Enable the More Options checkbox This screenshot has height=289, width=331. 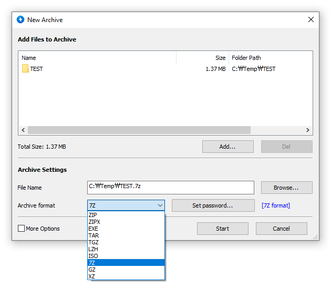(x=22, y=229)
